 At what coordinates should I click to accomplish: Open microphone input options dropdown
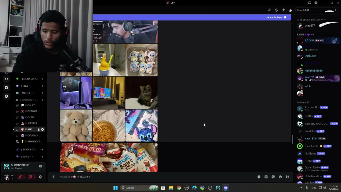pos(24,177)
